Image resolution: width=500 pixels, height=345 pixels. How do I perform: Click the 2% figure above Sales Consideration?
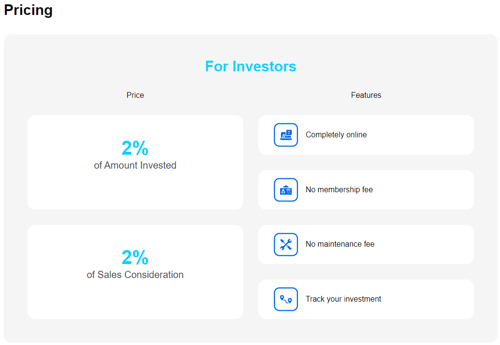tap(135, 258)
